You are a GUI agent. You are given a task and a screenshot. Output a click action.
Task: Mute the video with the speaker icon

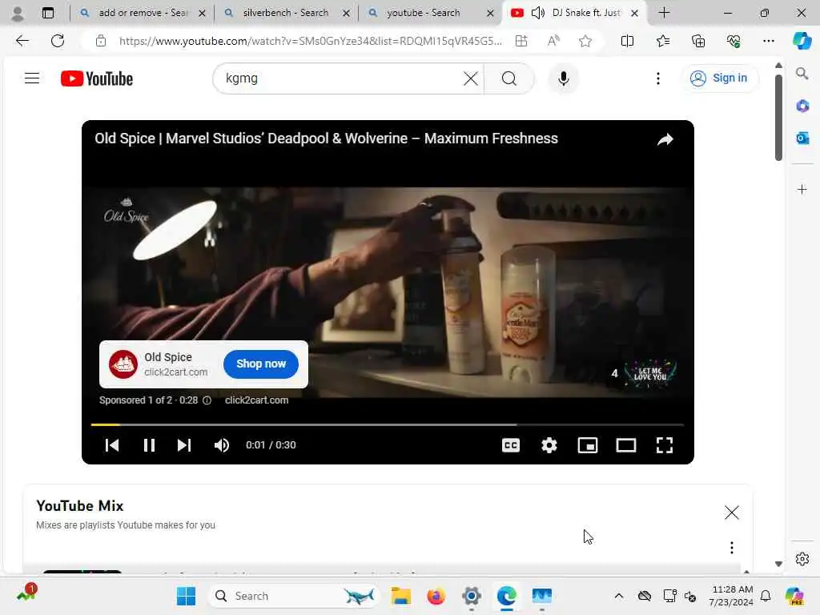coord(222,445)
